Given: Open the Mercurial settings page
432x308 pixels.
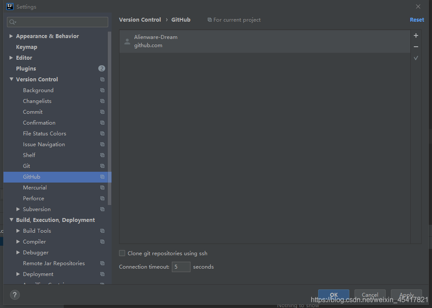Looking at the screenshot, I should point(35,187).
